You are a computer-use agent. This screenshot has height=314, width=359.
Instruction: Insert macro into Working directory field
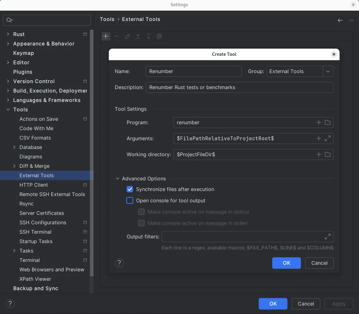pyautogui.click(x=319, y=154)
